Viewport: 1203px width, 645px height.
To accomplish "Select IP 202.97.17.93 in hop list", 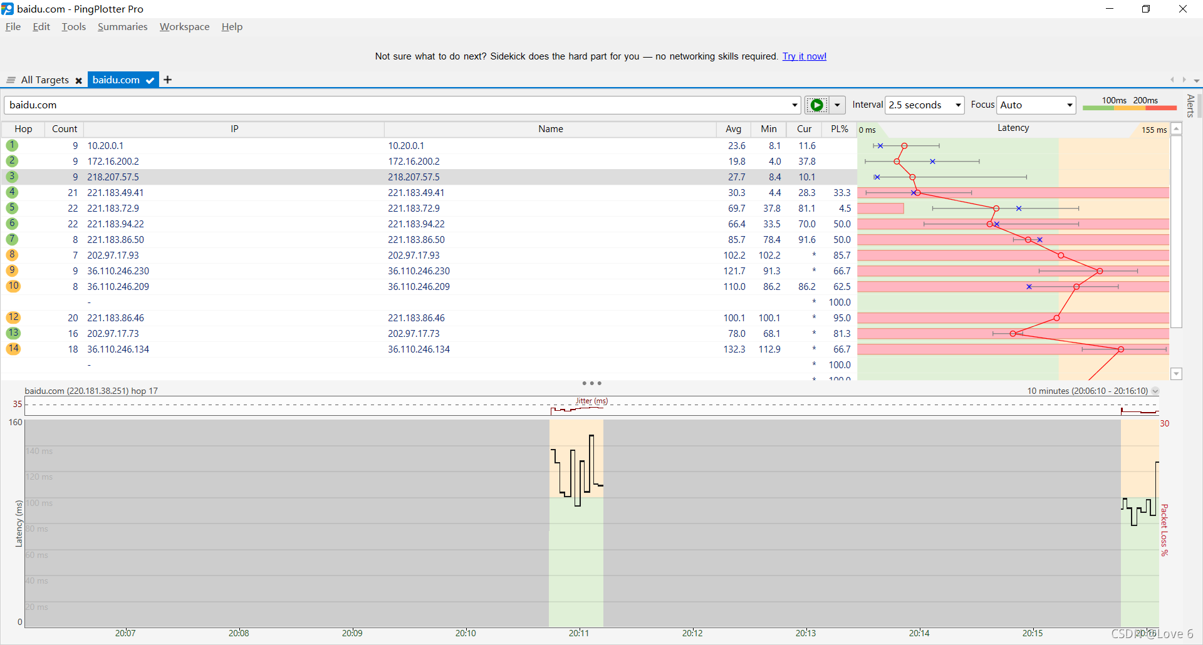I will pos(113,255).
